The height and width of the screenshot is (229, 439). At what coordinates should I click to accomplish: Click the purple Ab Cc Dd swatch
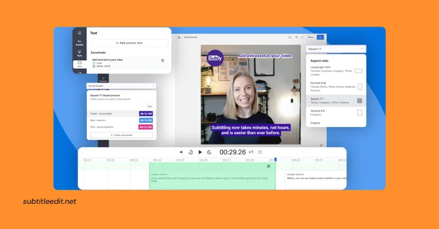pyautogui.click(x=146, y=114)
